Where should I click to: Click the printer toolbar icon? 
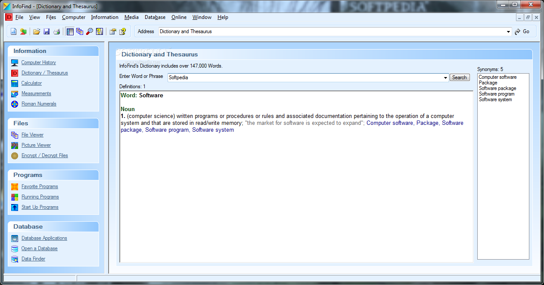point(56,31)
